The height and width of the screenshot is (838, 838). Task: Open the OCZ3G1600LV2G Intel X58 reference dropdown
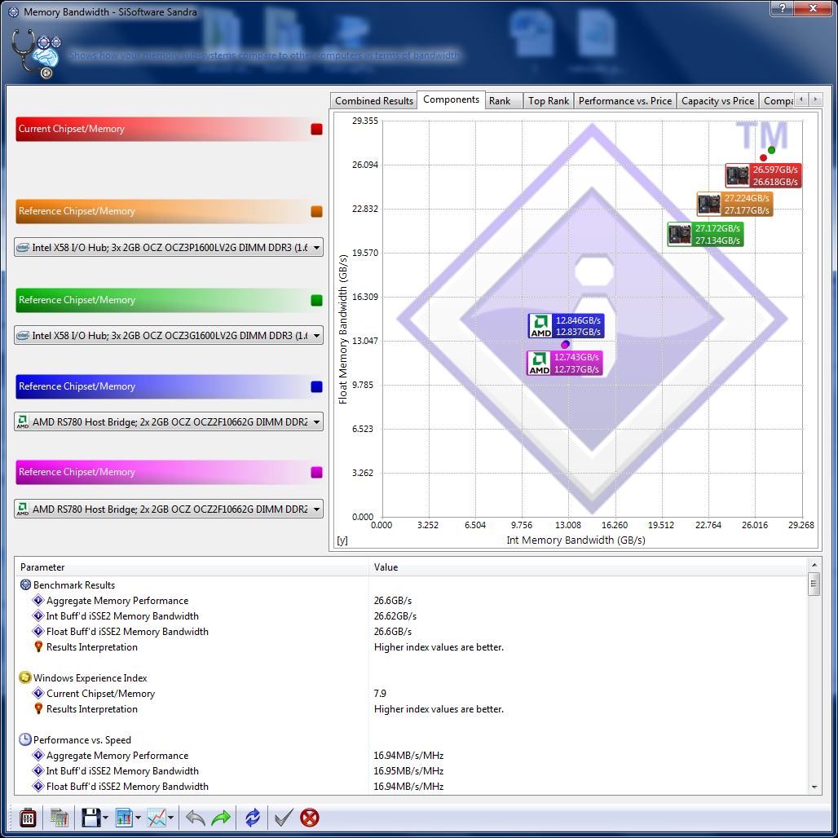tap(169, 336)
